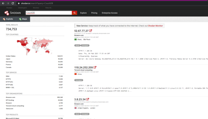Filter by HTTP (81) service
Image resolution: width=208 pixels, height=119 pixels.
pyautogui.click(x=9, y=82)
